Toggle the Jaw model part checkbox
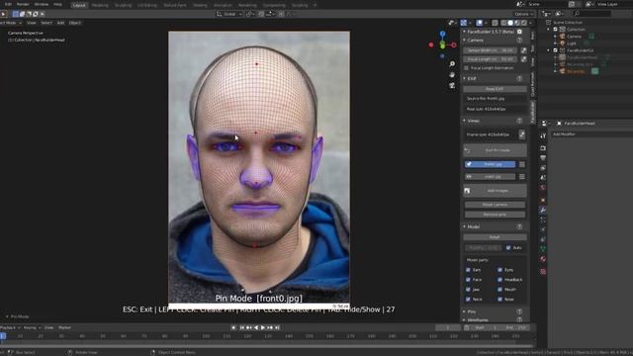633x356 pixels. point(468,290)
